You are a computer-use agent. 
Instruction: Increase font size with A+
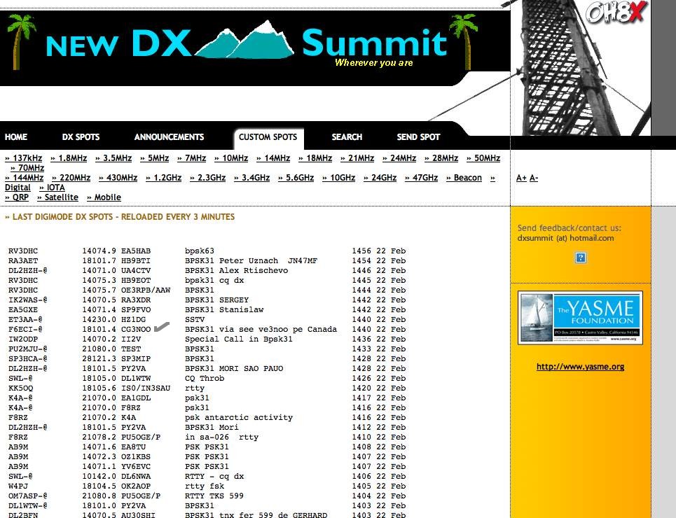point(521,178)
